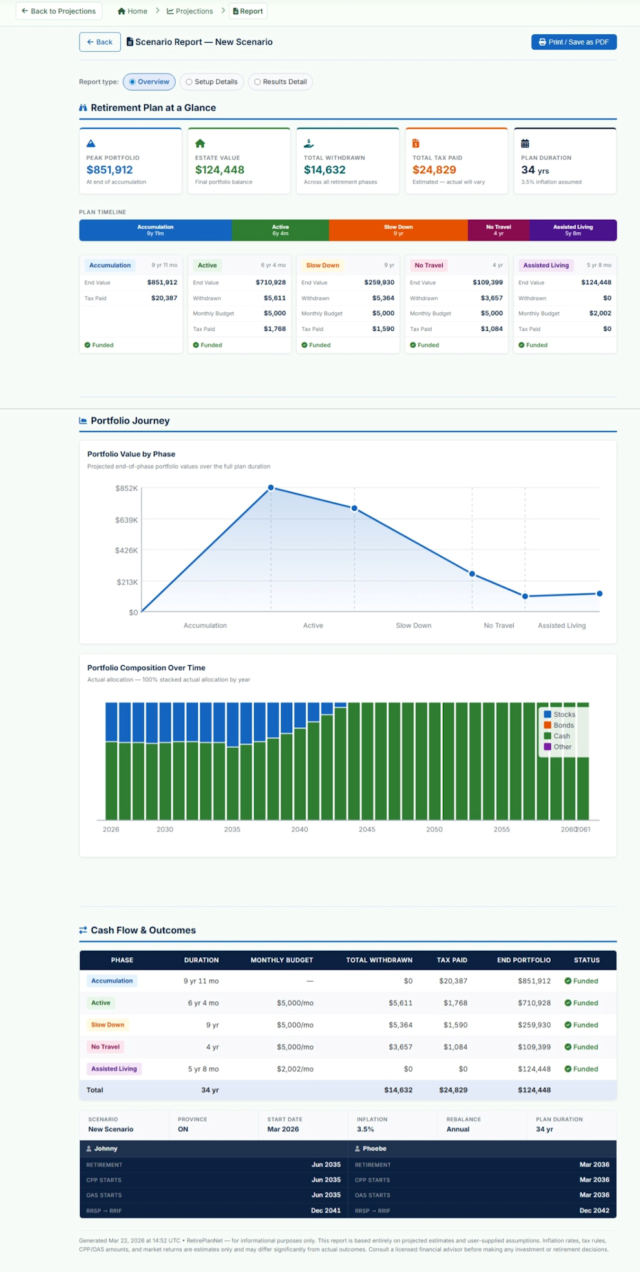Click the $851,912 Peak Portfolio value
640x1272 pixels.
(109, 170)
